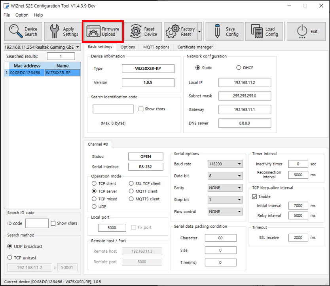Switch to the Options tab
This screenshot has height=286, width=330.
[127, 47]
